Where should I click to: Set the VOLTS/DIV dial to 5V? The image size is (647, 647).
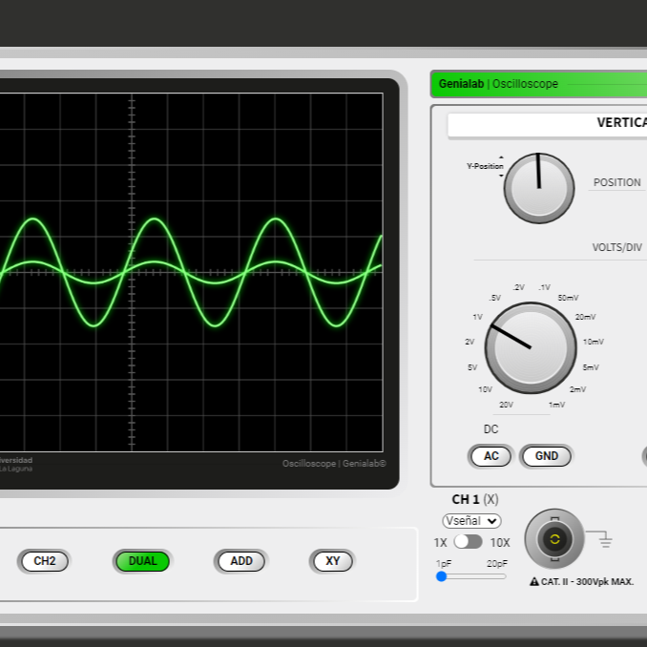pyautogui.click(x=471, y=367)
